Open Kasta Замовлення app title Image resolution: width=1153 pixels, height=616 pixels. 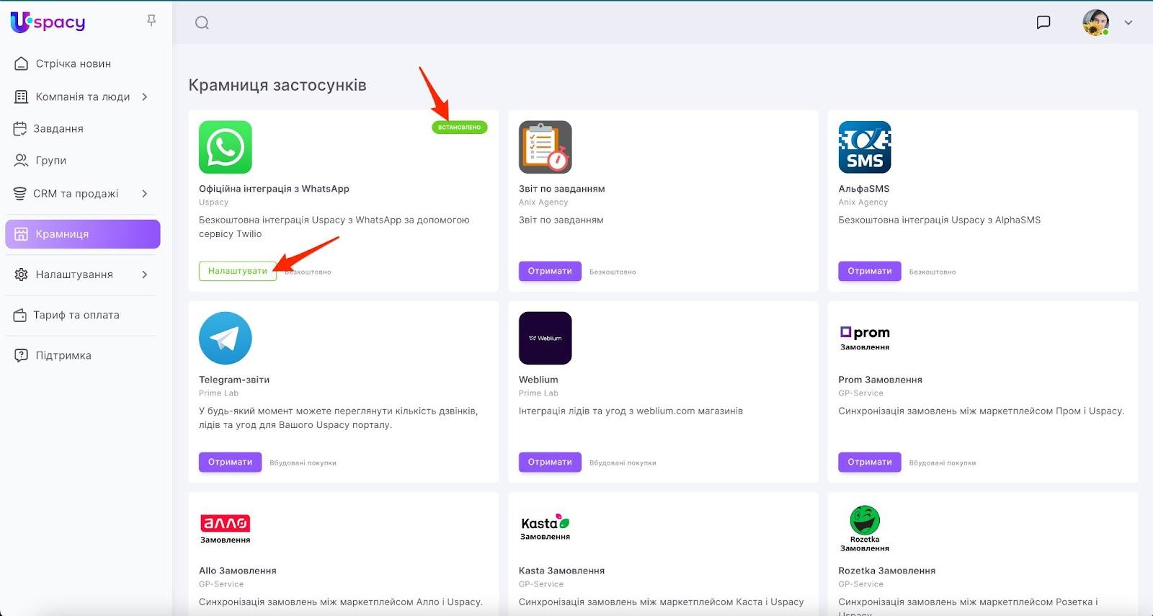tap(562, 571)
